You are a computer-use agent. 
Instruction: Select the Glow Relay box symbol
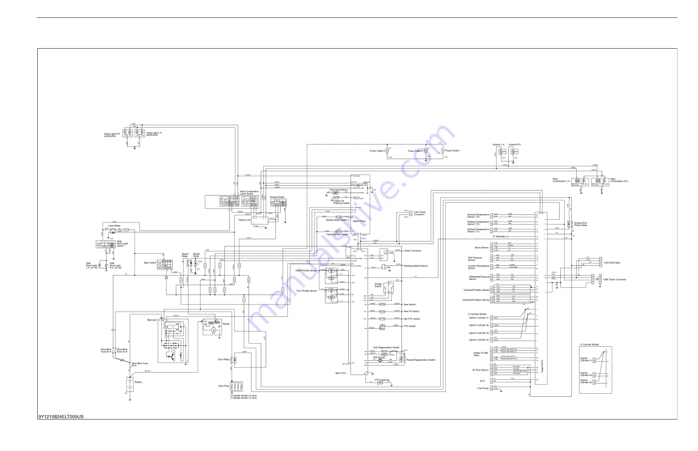click(x=233, y=360)
